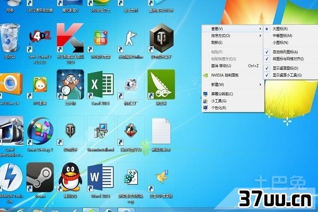The image size is (318, 212).
Task: Select the 坦克世界 shield shortcut icon
Action: pyautogui.click(x=70, y=131)
